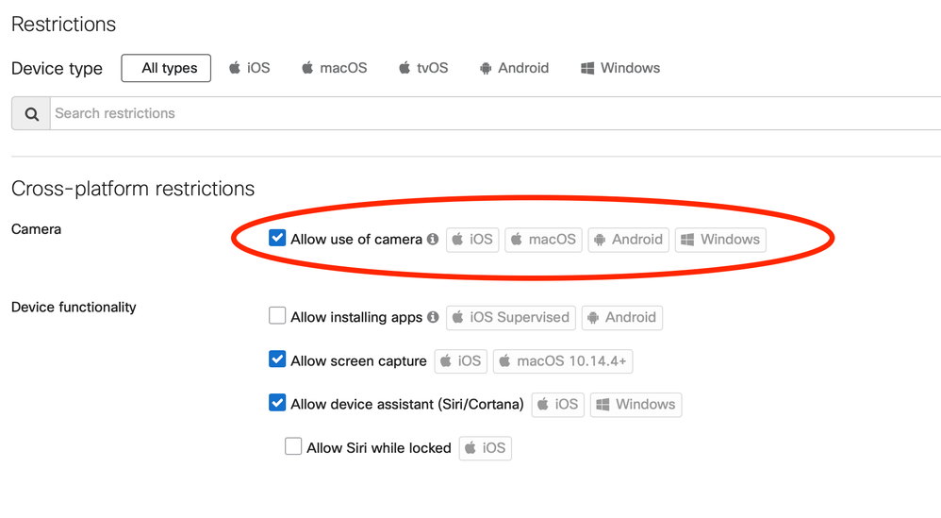Click iOS badge beside Allow Siri while locked
The height and width of the screenshot is (518, 941).
[x=485, y=448]
